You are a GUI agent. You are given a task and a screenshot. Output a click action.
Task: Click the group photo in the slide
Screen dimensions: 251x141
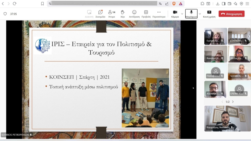pos(145,98)
